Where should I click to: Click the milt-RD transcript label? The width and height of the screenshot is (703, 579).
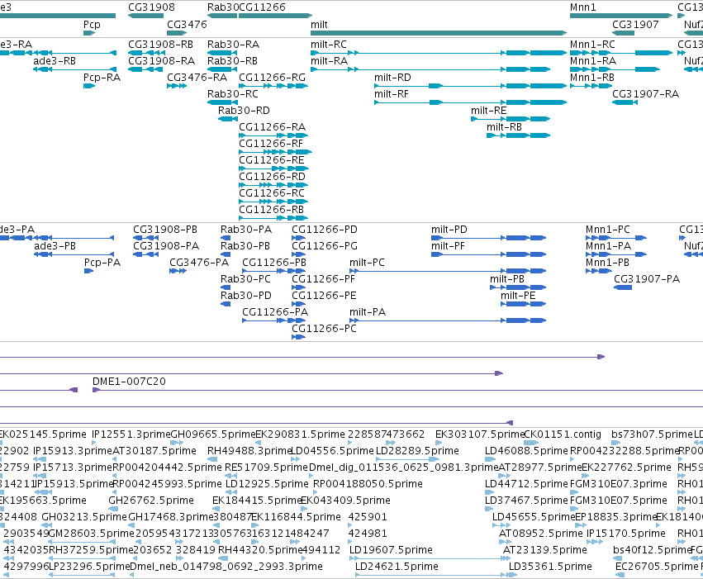tap(392, 78)
